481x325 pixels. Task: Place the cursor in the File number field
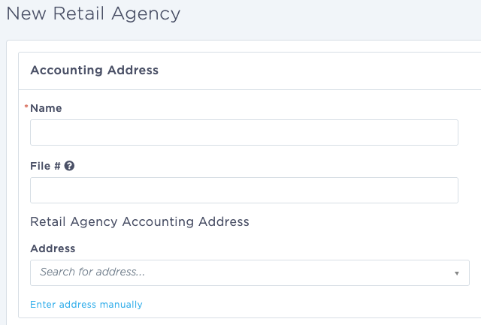[x=244, y=190]
